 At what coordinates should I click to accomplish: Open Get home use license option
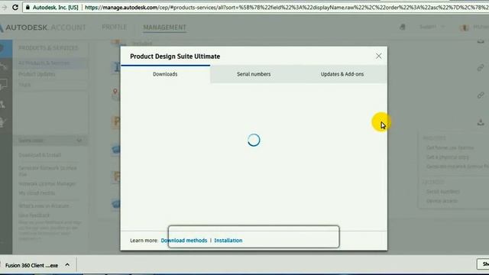pos(450,147)
